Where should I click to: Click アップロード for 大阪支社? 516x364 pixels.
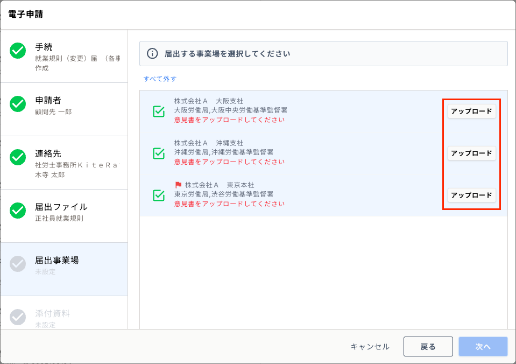point(471,111)
